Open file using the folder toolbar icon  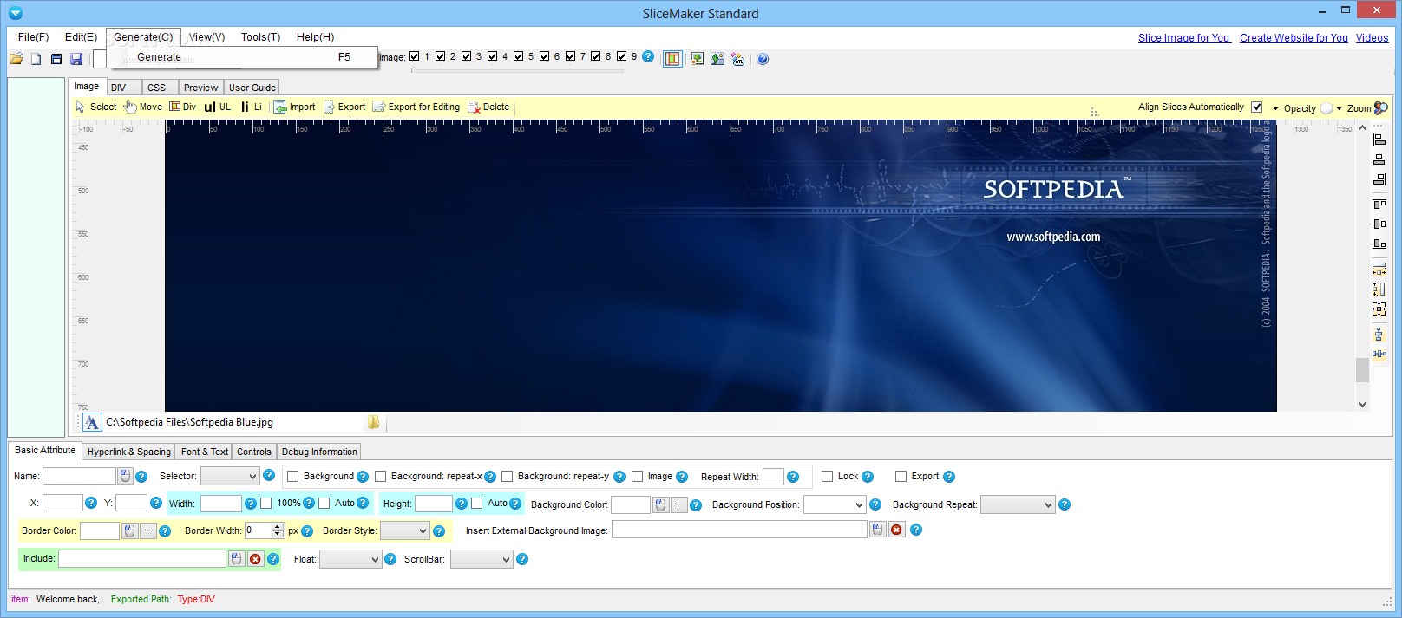tap(16, 59)
